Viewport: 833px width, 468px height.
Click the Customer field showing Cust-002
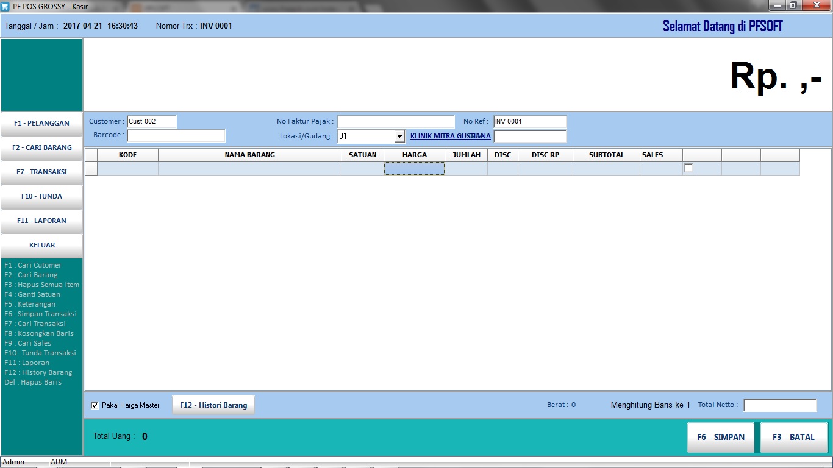pos(151,122)
